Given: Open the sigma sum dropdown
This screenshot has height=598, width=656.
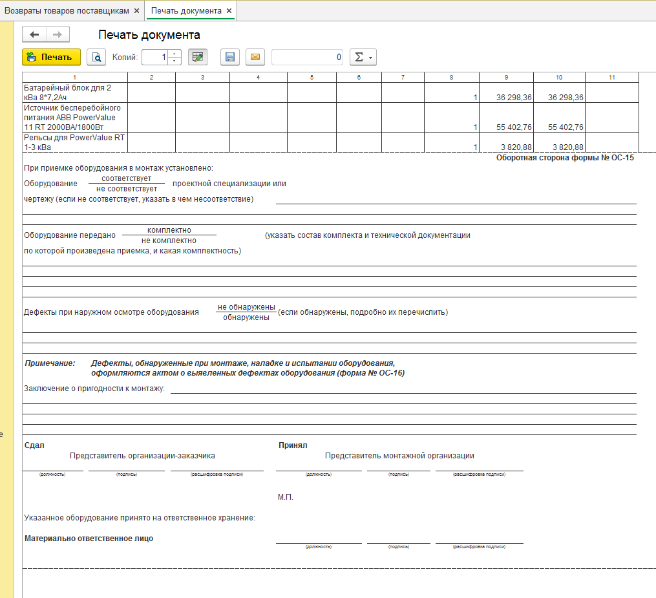Looking at the screenshot, I should 363,58.
